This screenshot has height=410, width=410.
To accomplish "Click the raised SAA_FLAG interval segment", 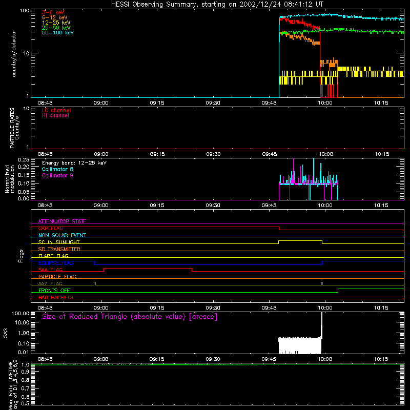I will pyautogui.click(x=148, y=268).
